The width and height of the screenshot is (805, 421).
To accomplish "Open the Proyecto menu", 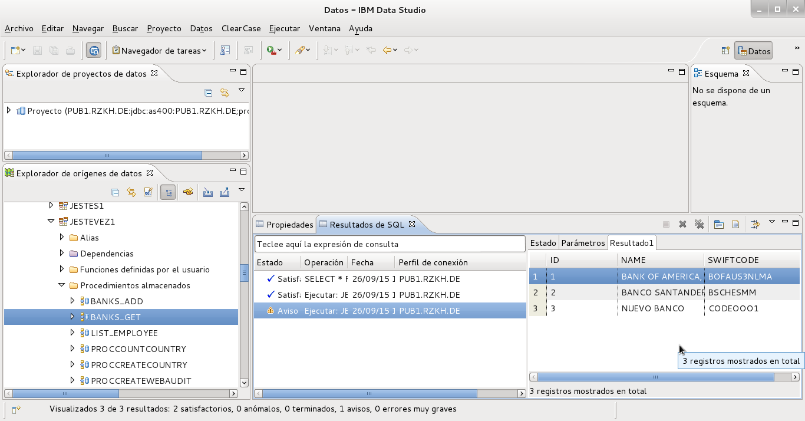I will click(164, 28).
